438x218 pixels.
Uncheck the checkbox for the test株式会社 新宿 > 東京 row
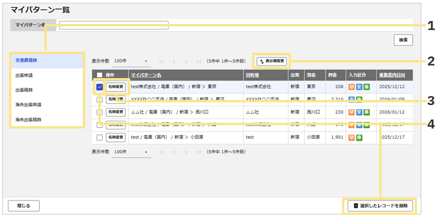tap(100, 87)
